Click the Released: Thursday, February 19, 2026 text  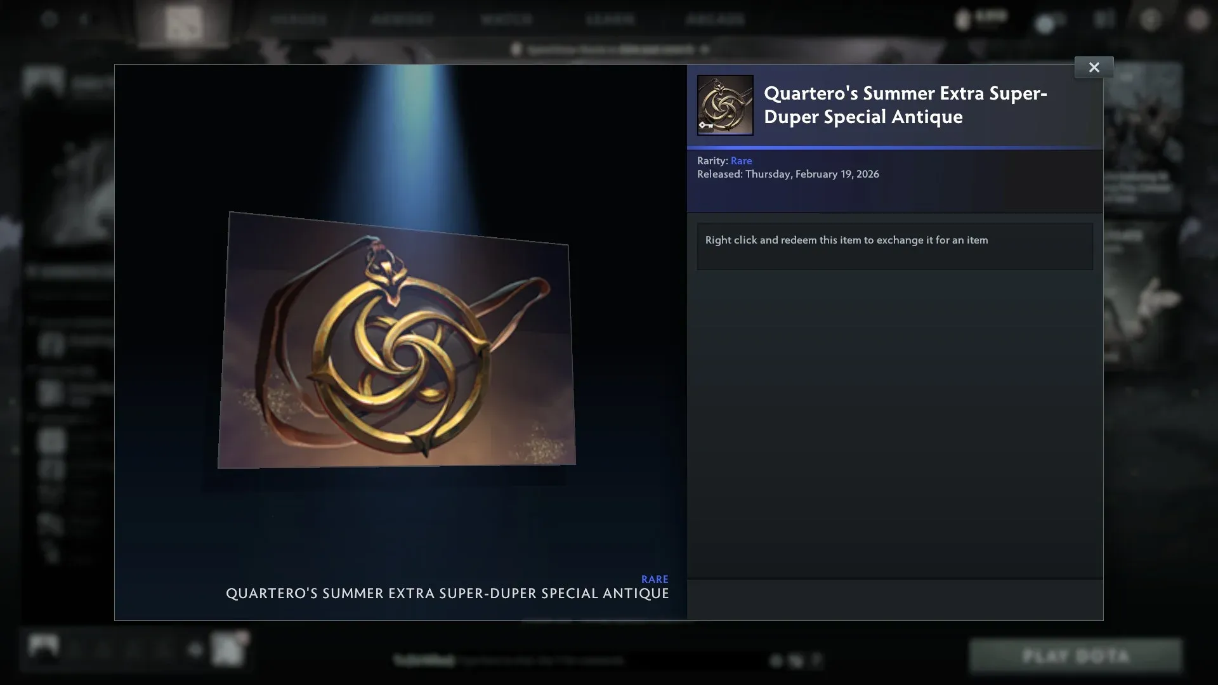(x=788, y=174)
